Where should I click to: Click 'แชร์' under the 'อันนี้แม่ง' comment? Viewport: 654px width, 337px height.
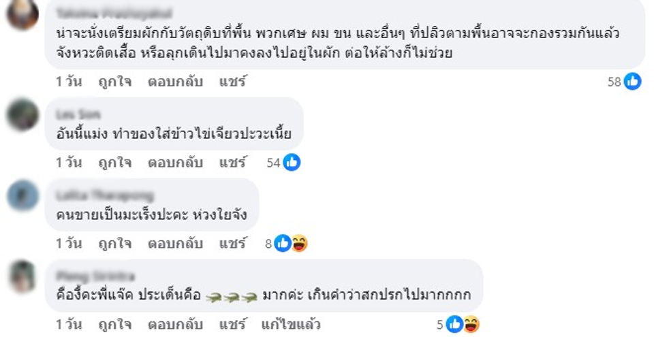(x=232, y=162)
